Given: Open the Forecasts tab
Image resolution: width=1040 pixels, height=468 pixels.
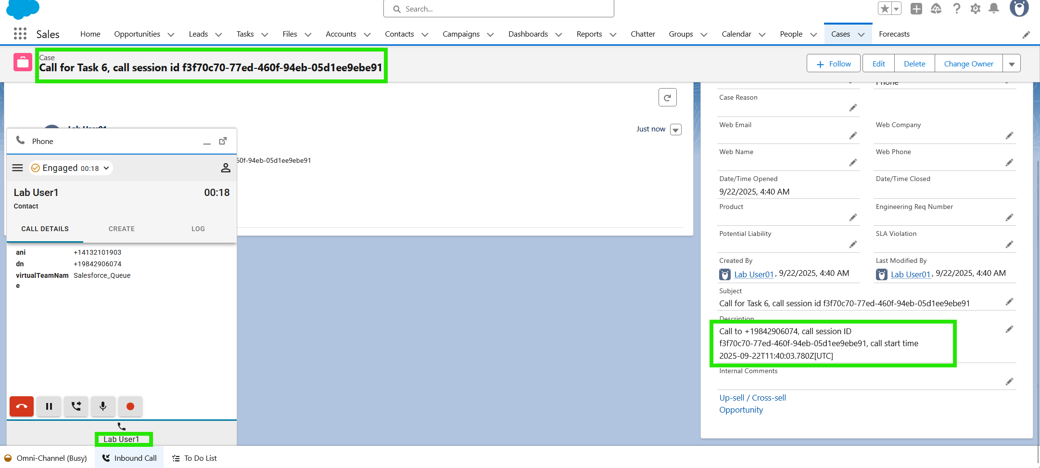Looking at the screenshot, I should pos(894,34).
